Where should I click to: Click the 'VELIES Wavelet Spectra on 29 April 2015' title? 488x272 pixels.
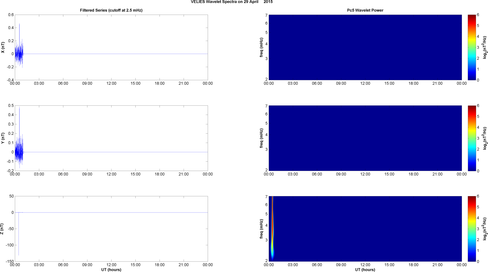(x=232, y=2)
